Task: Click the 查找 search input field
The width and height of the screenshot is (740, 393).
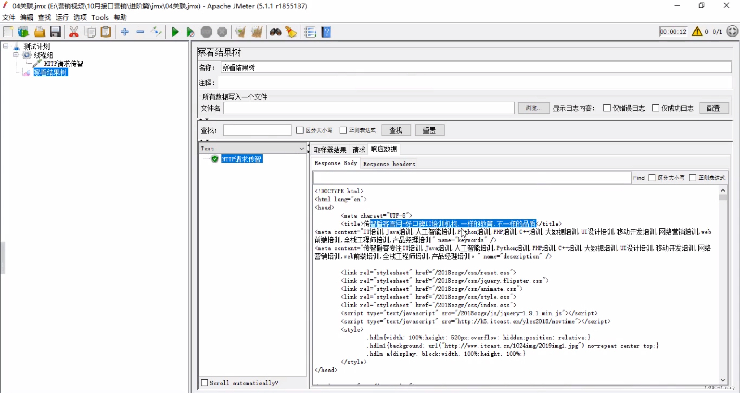Action: [x=257, y=130]
